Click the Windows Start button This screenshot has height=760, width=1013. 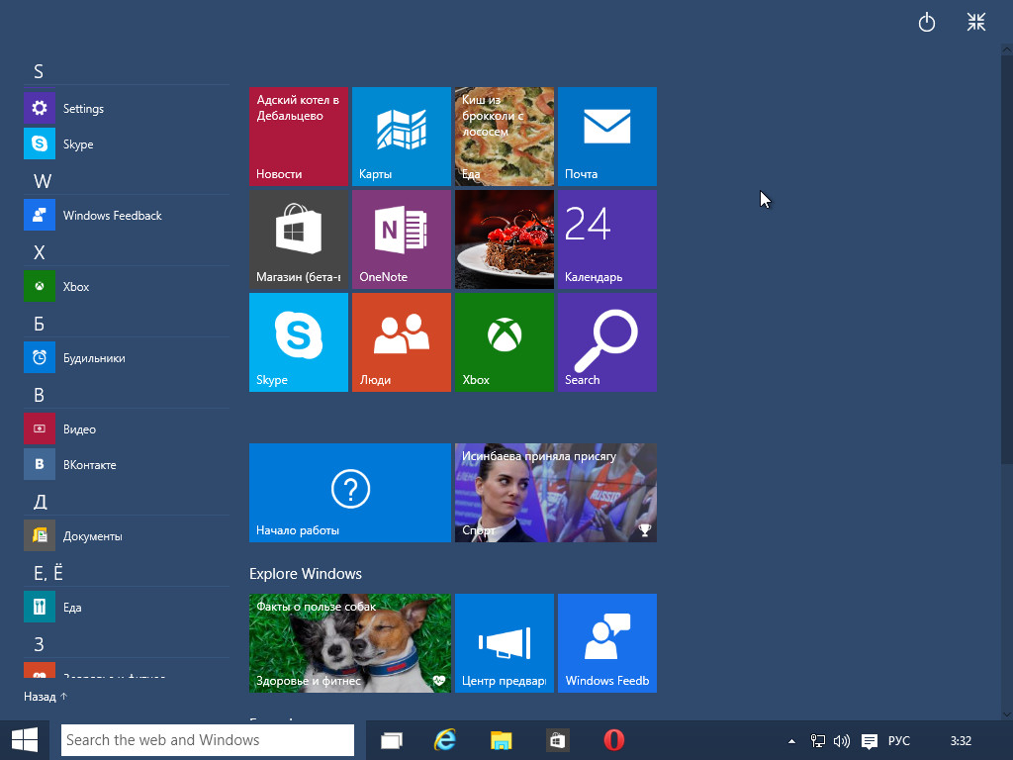point(25,740)
